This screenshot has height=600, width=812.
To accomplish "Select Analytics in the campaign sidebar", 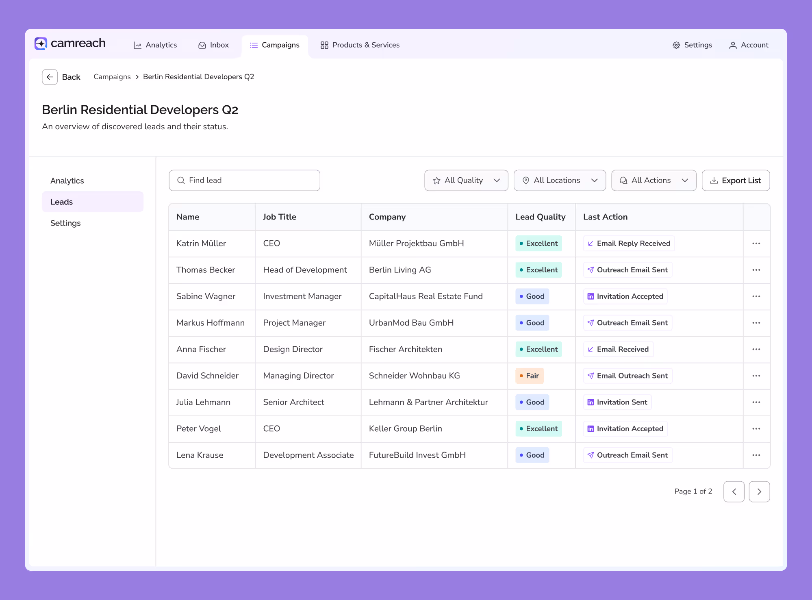I will point(67,181).
